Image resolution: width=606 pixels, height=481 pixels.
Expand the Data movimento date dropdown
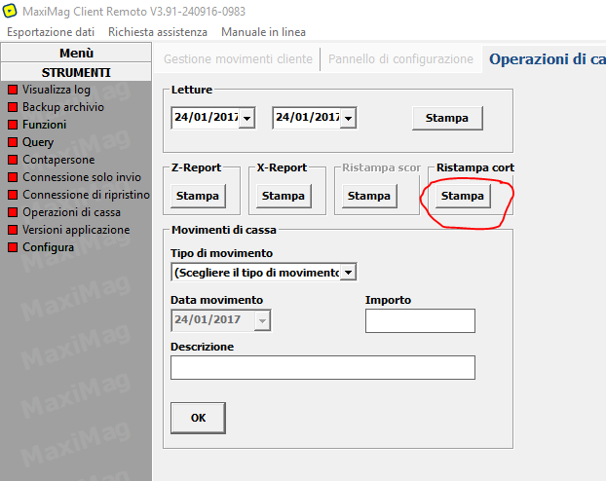point(262,321)
